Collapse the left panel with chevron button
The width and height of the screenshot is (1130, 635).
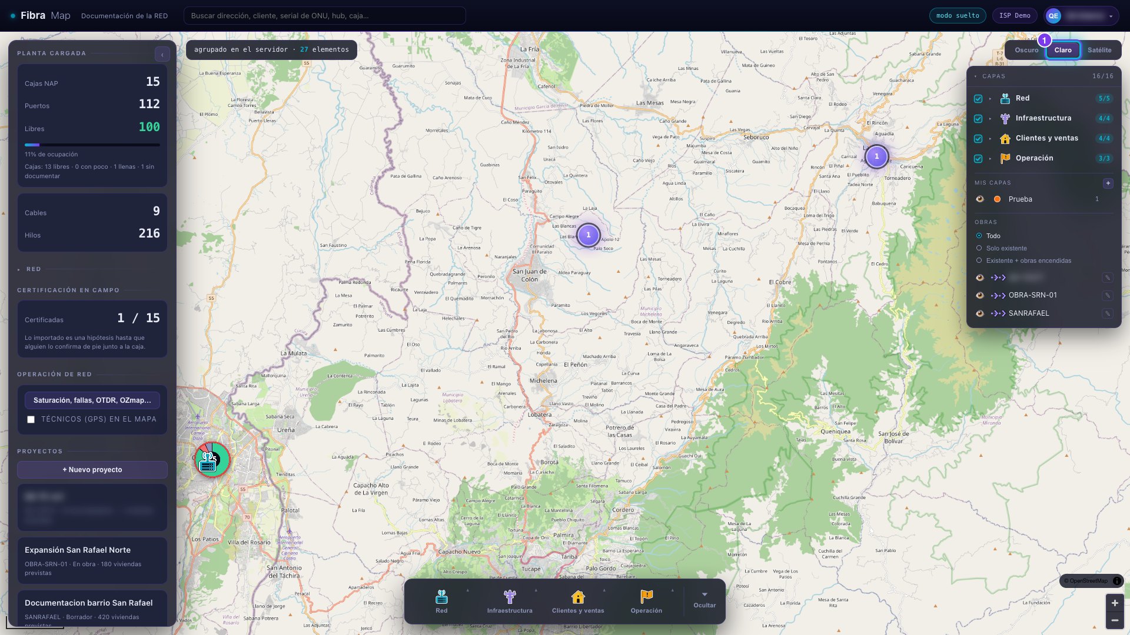tap(162, 55)
